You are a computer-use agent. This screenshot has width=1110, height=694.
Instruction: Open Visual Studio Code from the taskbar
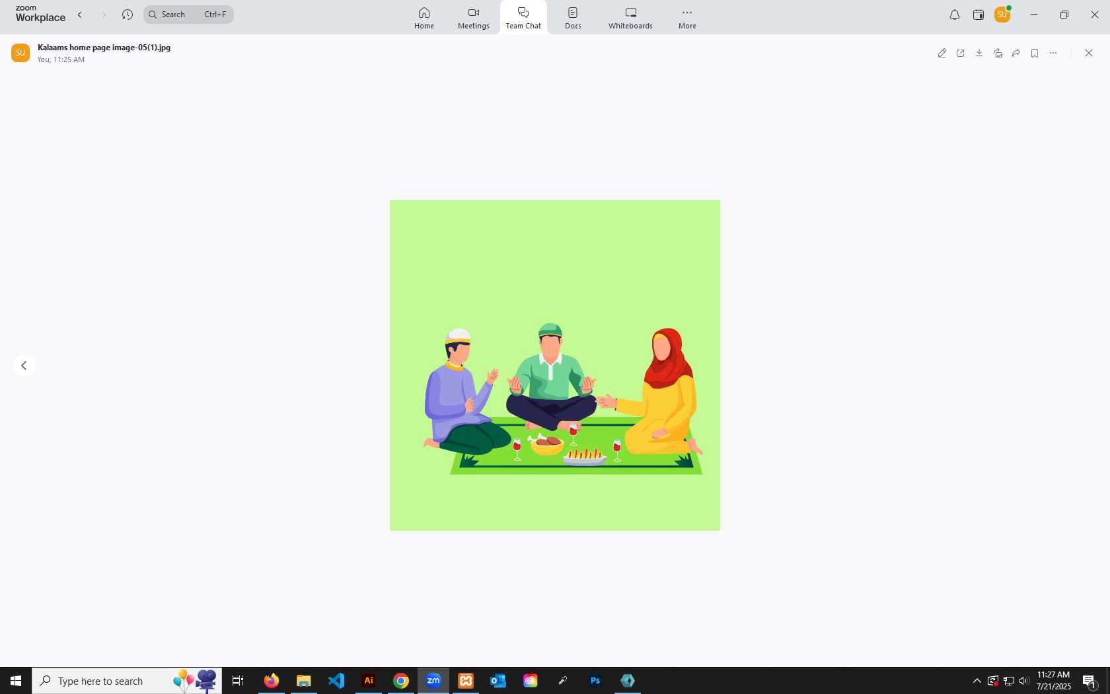click(x=336, y=681)
